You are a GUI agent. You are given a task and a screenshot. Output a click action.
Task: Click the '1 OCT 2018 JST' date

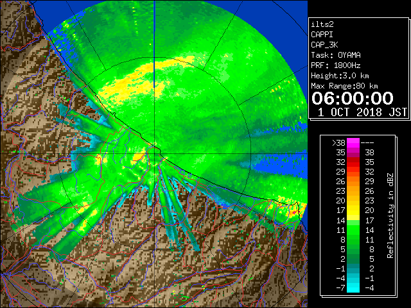tap(362, 112)
